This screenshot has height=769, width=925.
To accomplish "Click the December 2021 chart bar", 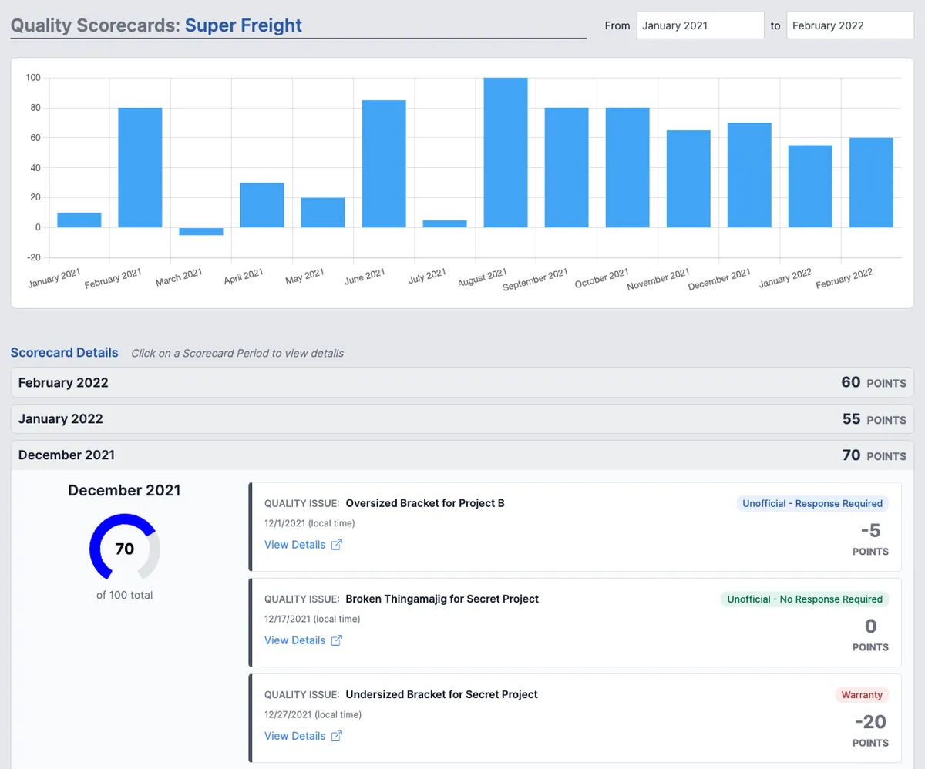I will pos(749,175).
